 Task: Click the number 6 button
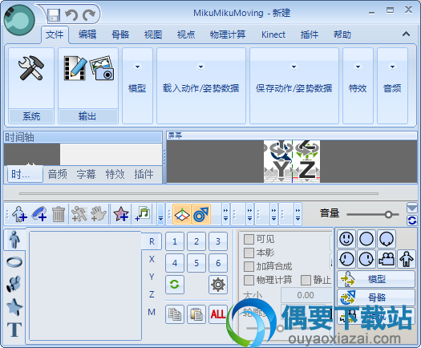click(x=218, y=263)
